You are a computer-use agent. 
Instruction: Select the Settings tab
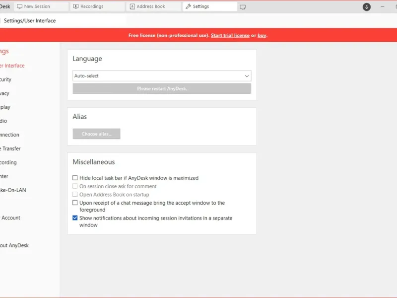click(x=209, y=6)
